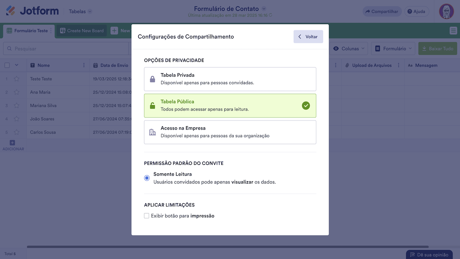Viewport: 460px width, 259px height.
Task: Select the Somente Leitura radio option
Action: (x=147, y=178)
